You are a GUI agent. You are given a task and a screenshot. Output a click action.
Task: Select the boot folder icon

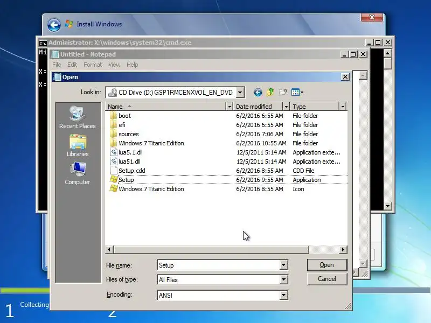[x=113, y=116]
